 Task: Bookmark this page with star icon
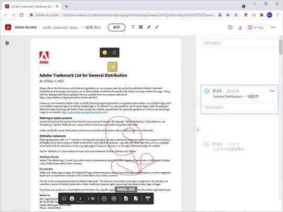click(236, 15)
